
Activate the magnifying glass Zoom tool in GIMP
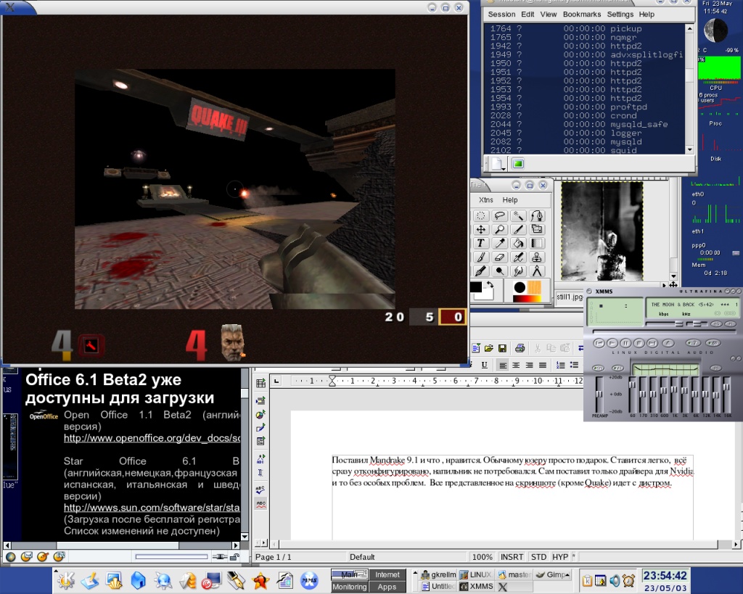coord(499,230)
